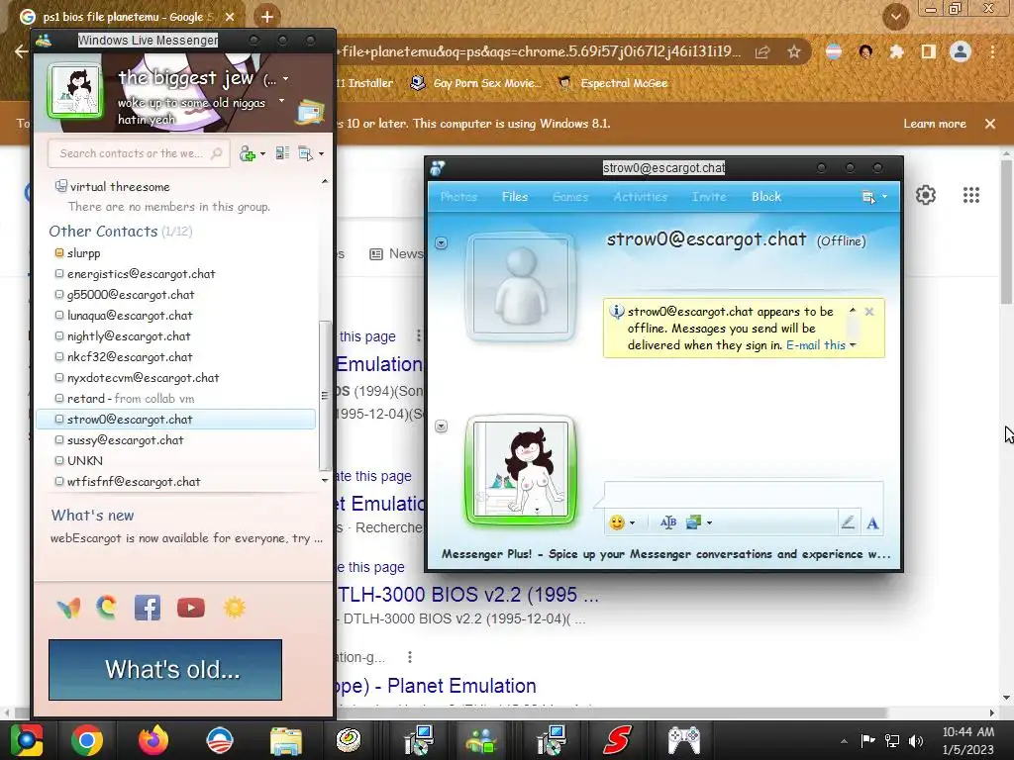
Task: Bookmark this page with the star icon
Action: coord(794,51)
